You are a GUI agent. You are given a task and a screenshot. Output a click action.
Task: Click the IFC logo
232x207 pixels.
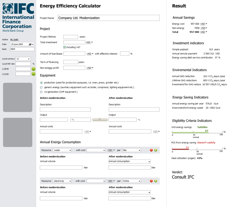point(18,17)
